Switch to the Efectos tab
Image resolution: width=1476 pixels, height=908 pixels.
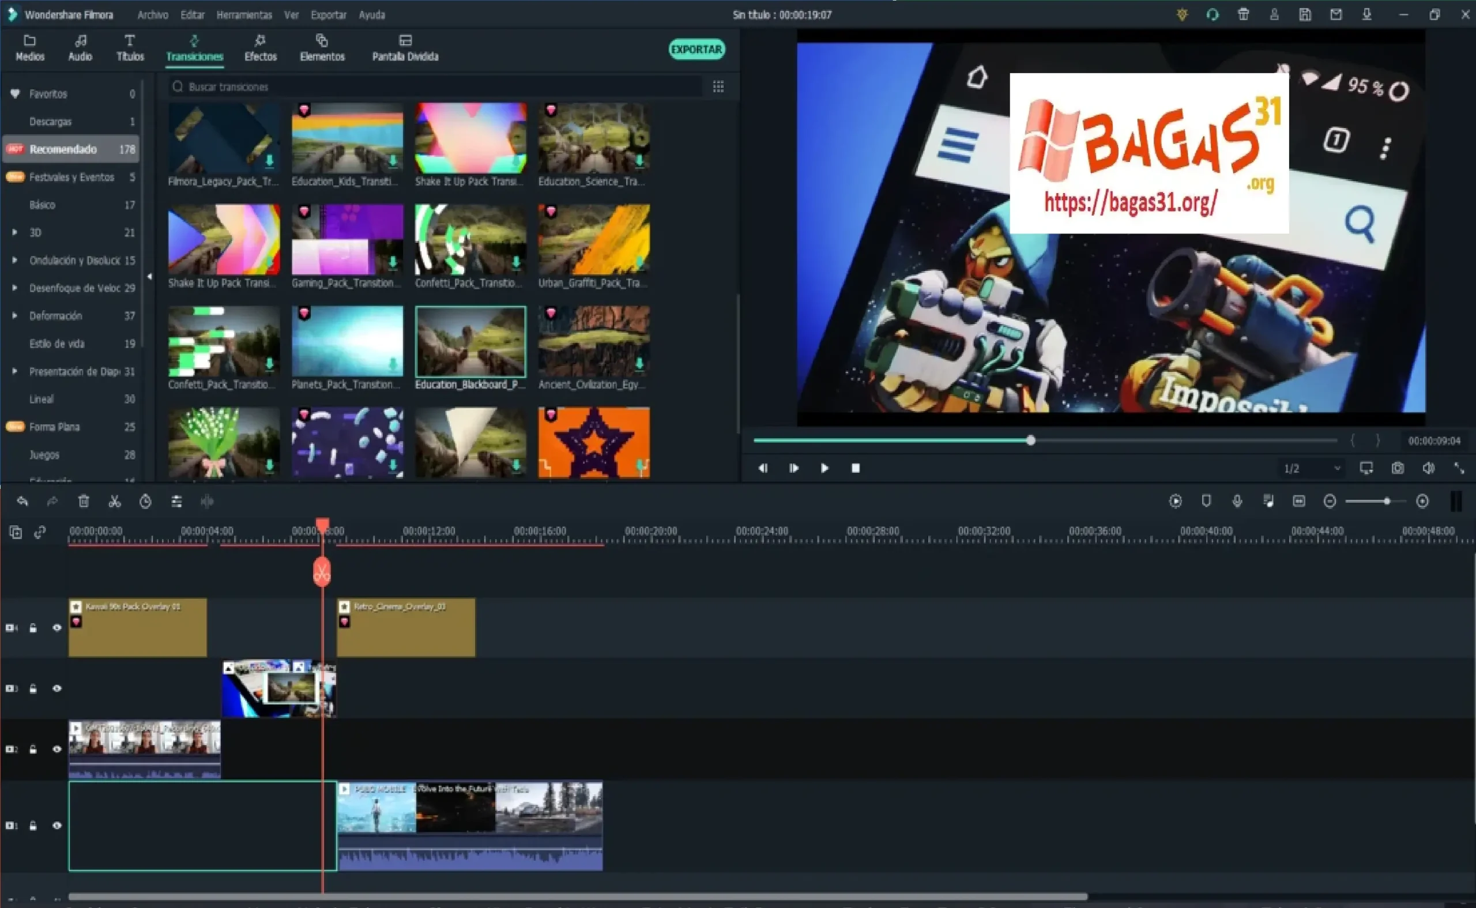[x=260, y=48]
